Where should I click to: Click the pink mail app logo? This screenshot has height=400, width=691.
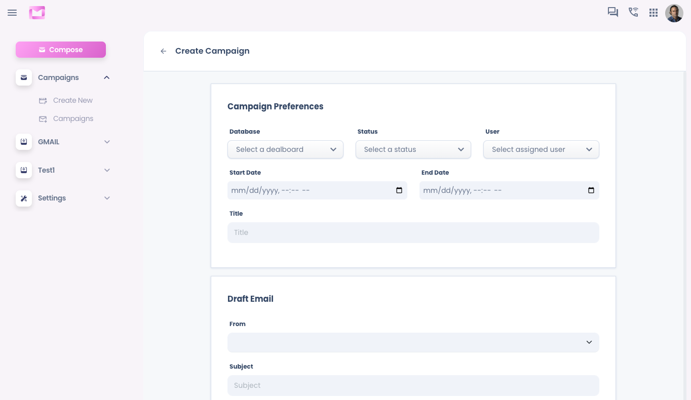click(37, 13)
